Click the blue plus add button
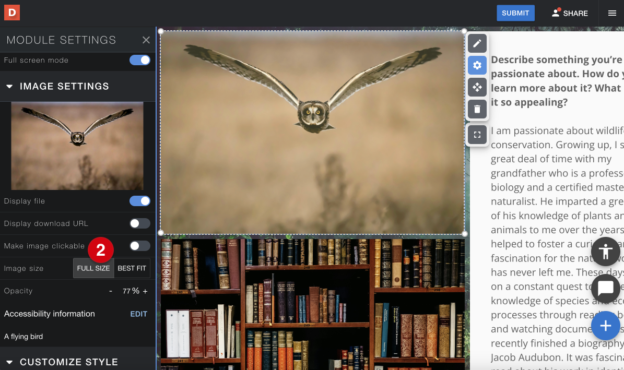This screenshot has width=624, height=370. 605,326
